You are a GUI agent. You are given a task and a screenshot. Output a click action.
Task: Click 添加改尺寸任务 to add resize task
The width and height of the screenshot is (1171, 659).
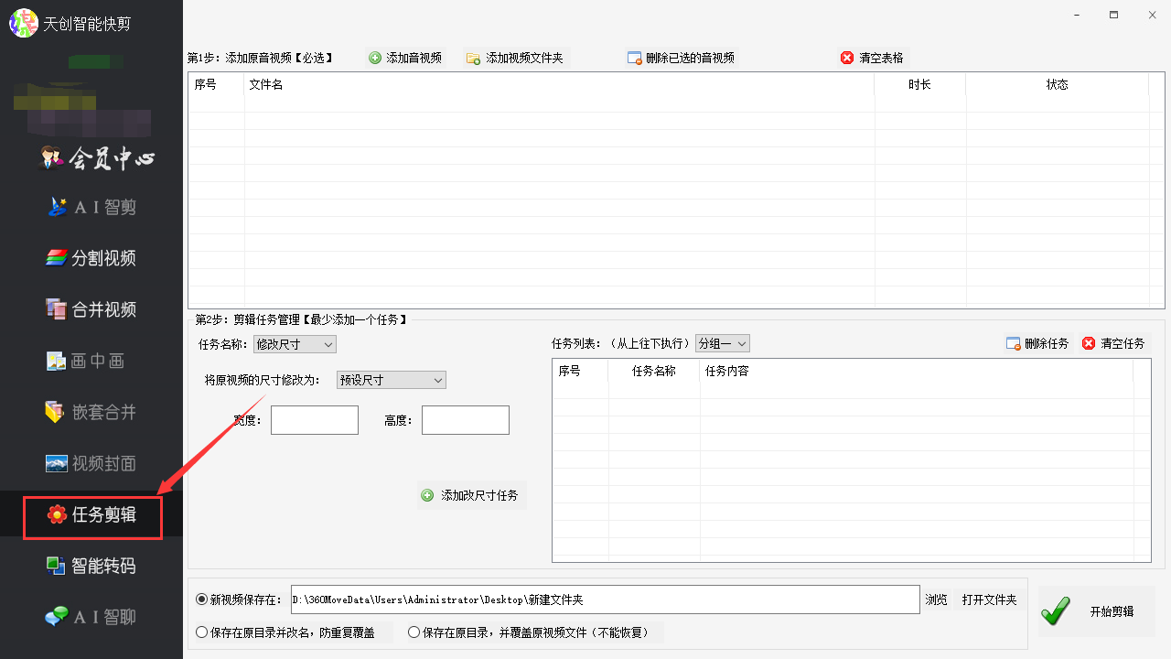coord(471,494)
